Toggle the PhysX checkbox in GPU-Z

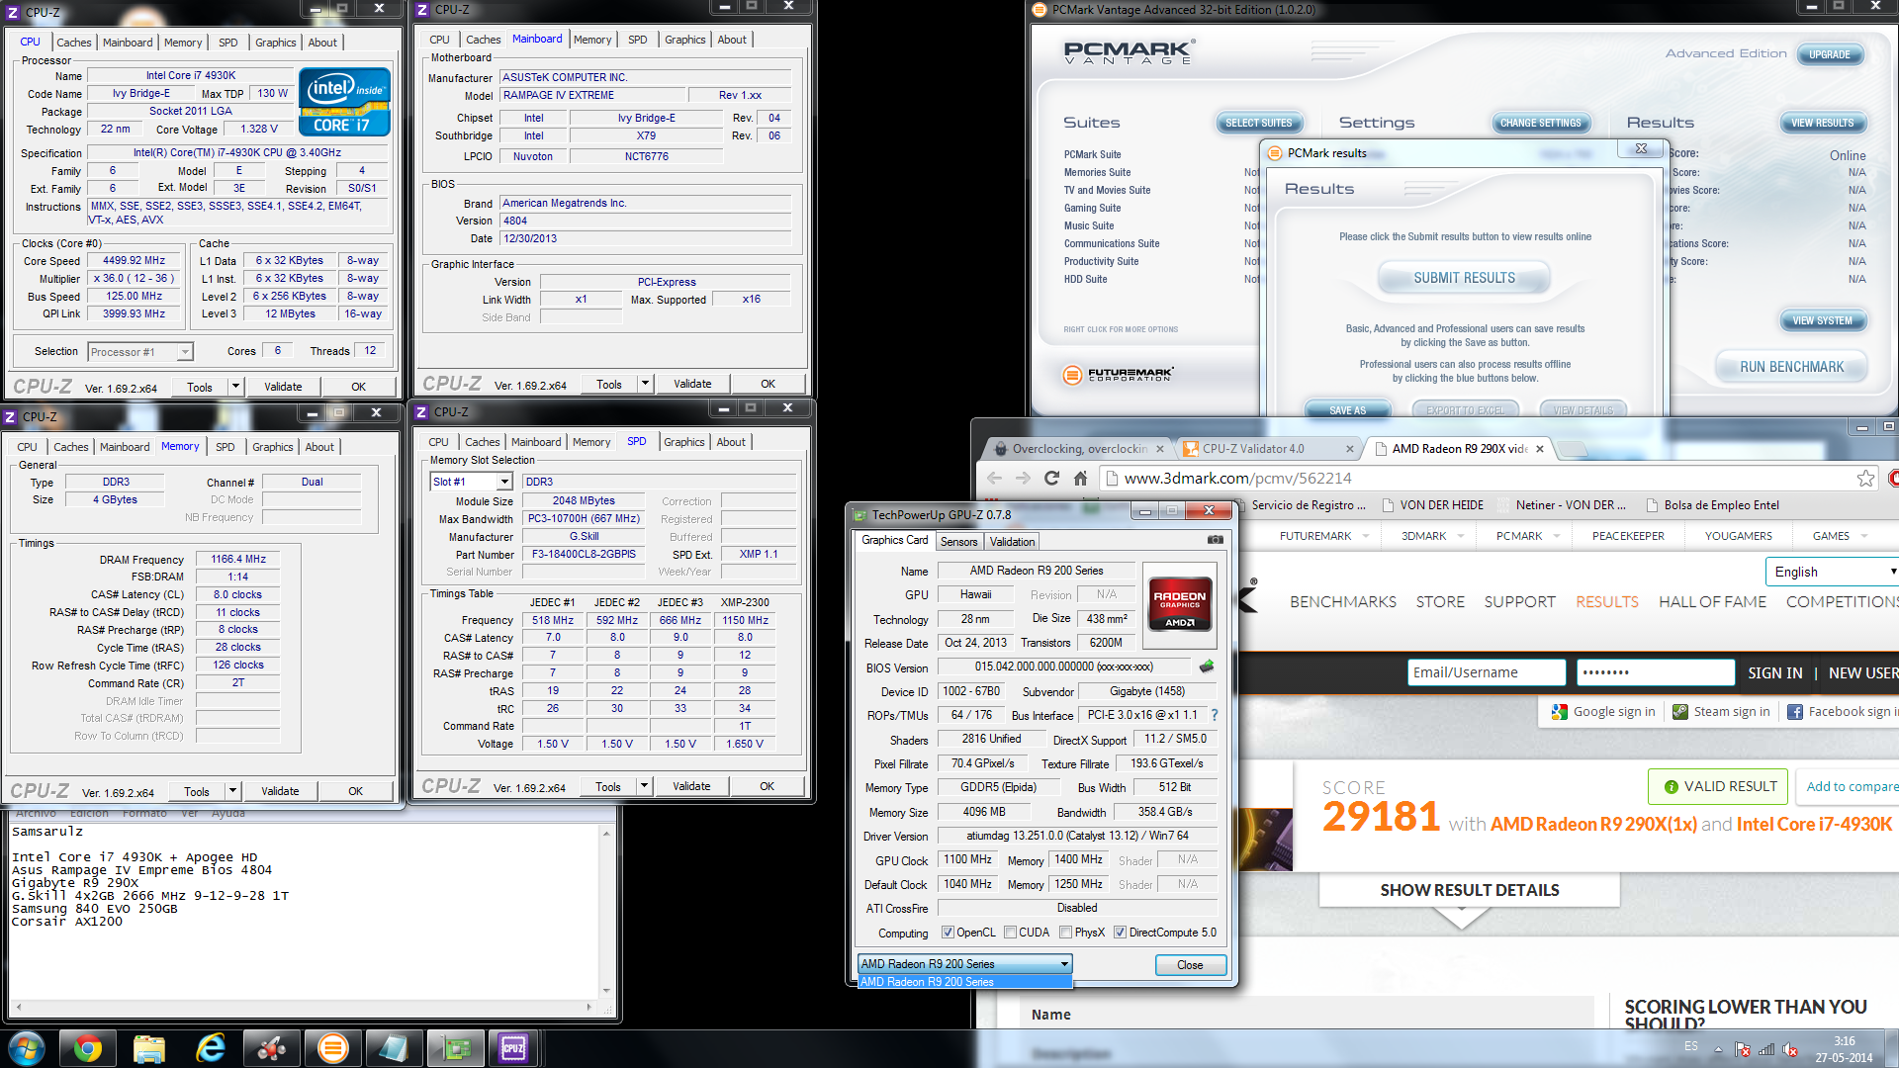click(x=1065, y=932)
